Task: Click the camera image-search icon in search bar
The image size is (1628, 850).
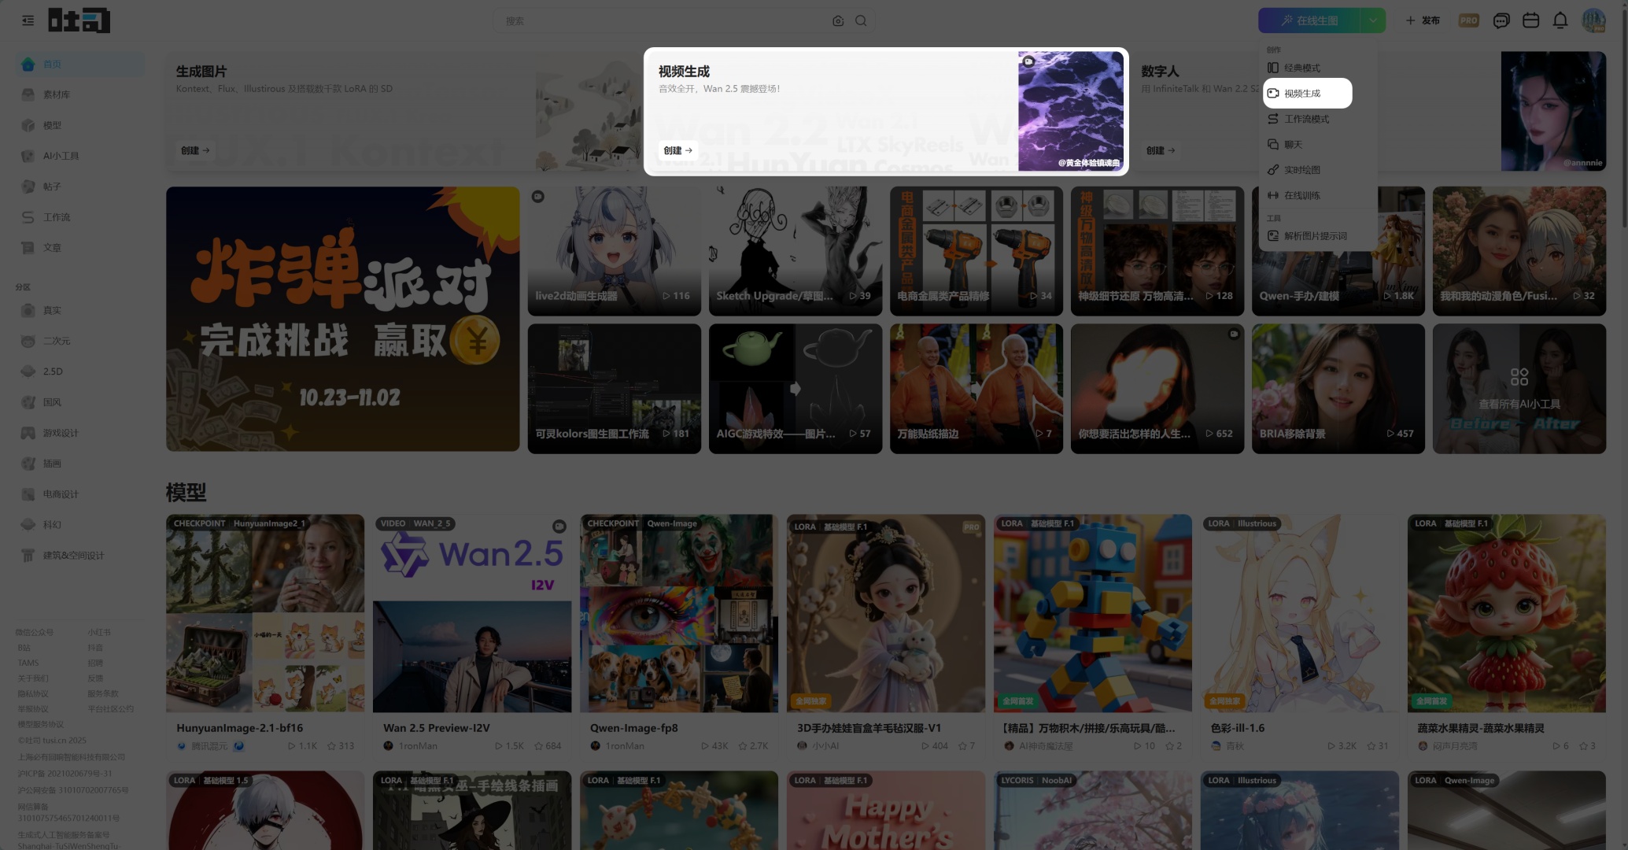Action: point(838,21)
